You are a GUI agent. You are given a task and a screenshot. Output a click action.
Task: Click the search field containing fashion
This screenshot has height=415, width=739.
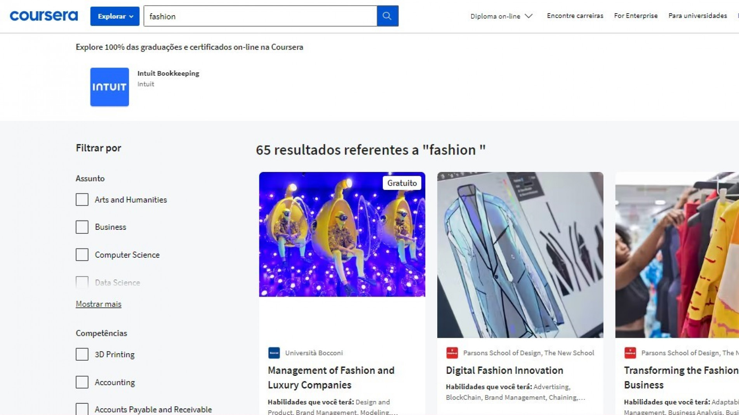(260, 16)
